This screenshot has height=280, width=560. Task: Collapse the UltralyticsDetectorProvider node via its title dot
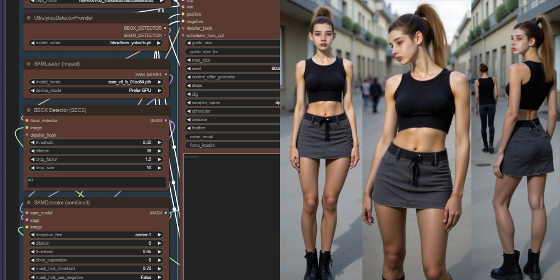29,17
